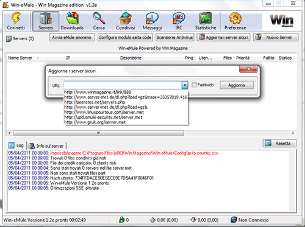This screenshot has width=305, height=227.
Task: Click the Win-eMule Powered by Win Magazine text
Action: pos(153,48)
